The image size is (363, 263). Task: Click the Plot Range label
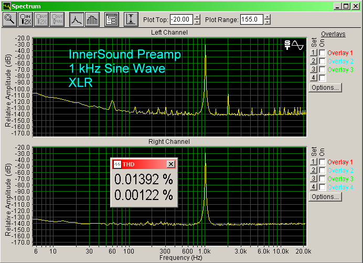coord(221,20)
